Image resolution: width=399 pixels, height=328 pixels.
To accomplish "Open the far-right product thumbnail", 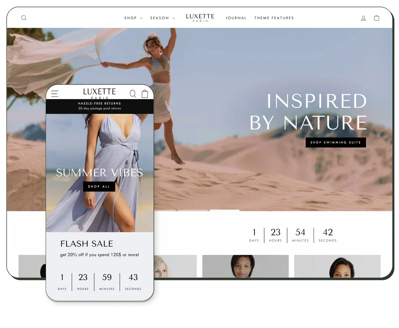I will click(x=337, y=266).
